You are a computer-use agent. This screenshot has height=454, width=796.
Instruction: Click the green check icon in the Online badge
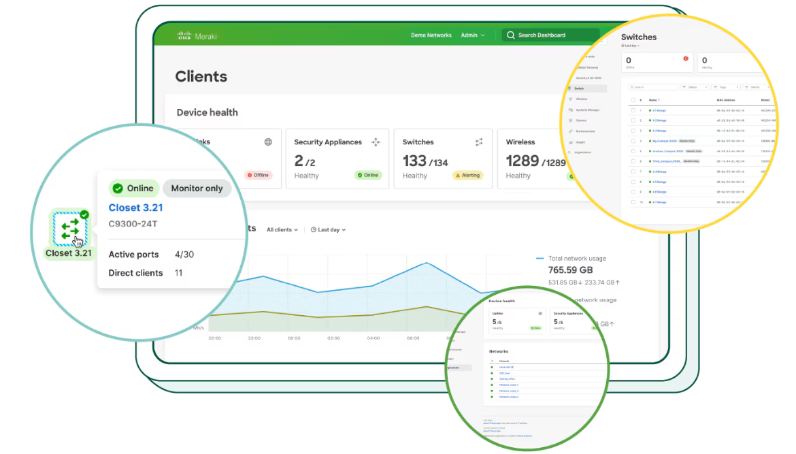(x=118, y=189)
